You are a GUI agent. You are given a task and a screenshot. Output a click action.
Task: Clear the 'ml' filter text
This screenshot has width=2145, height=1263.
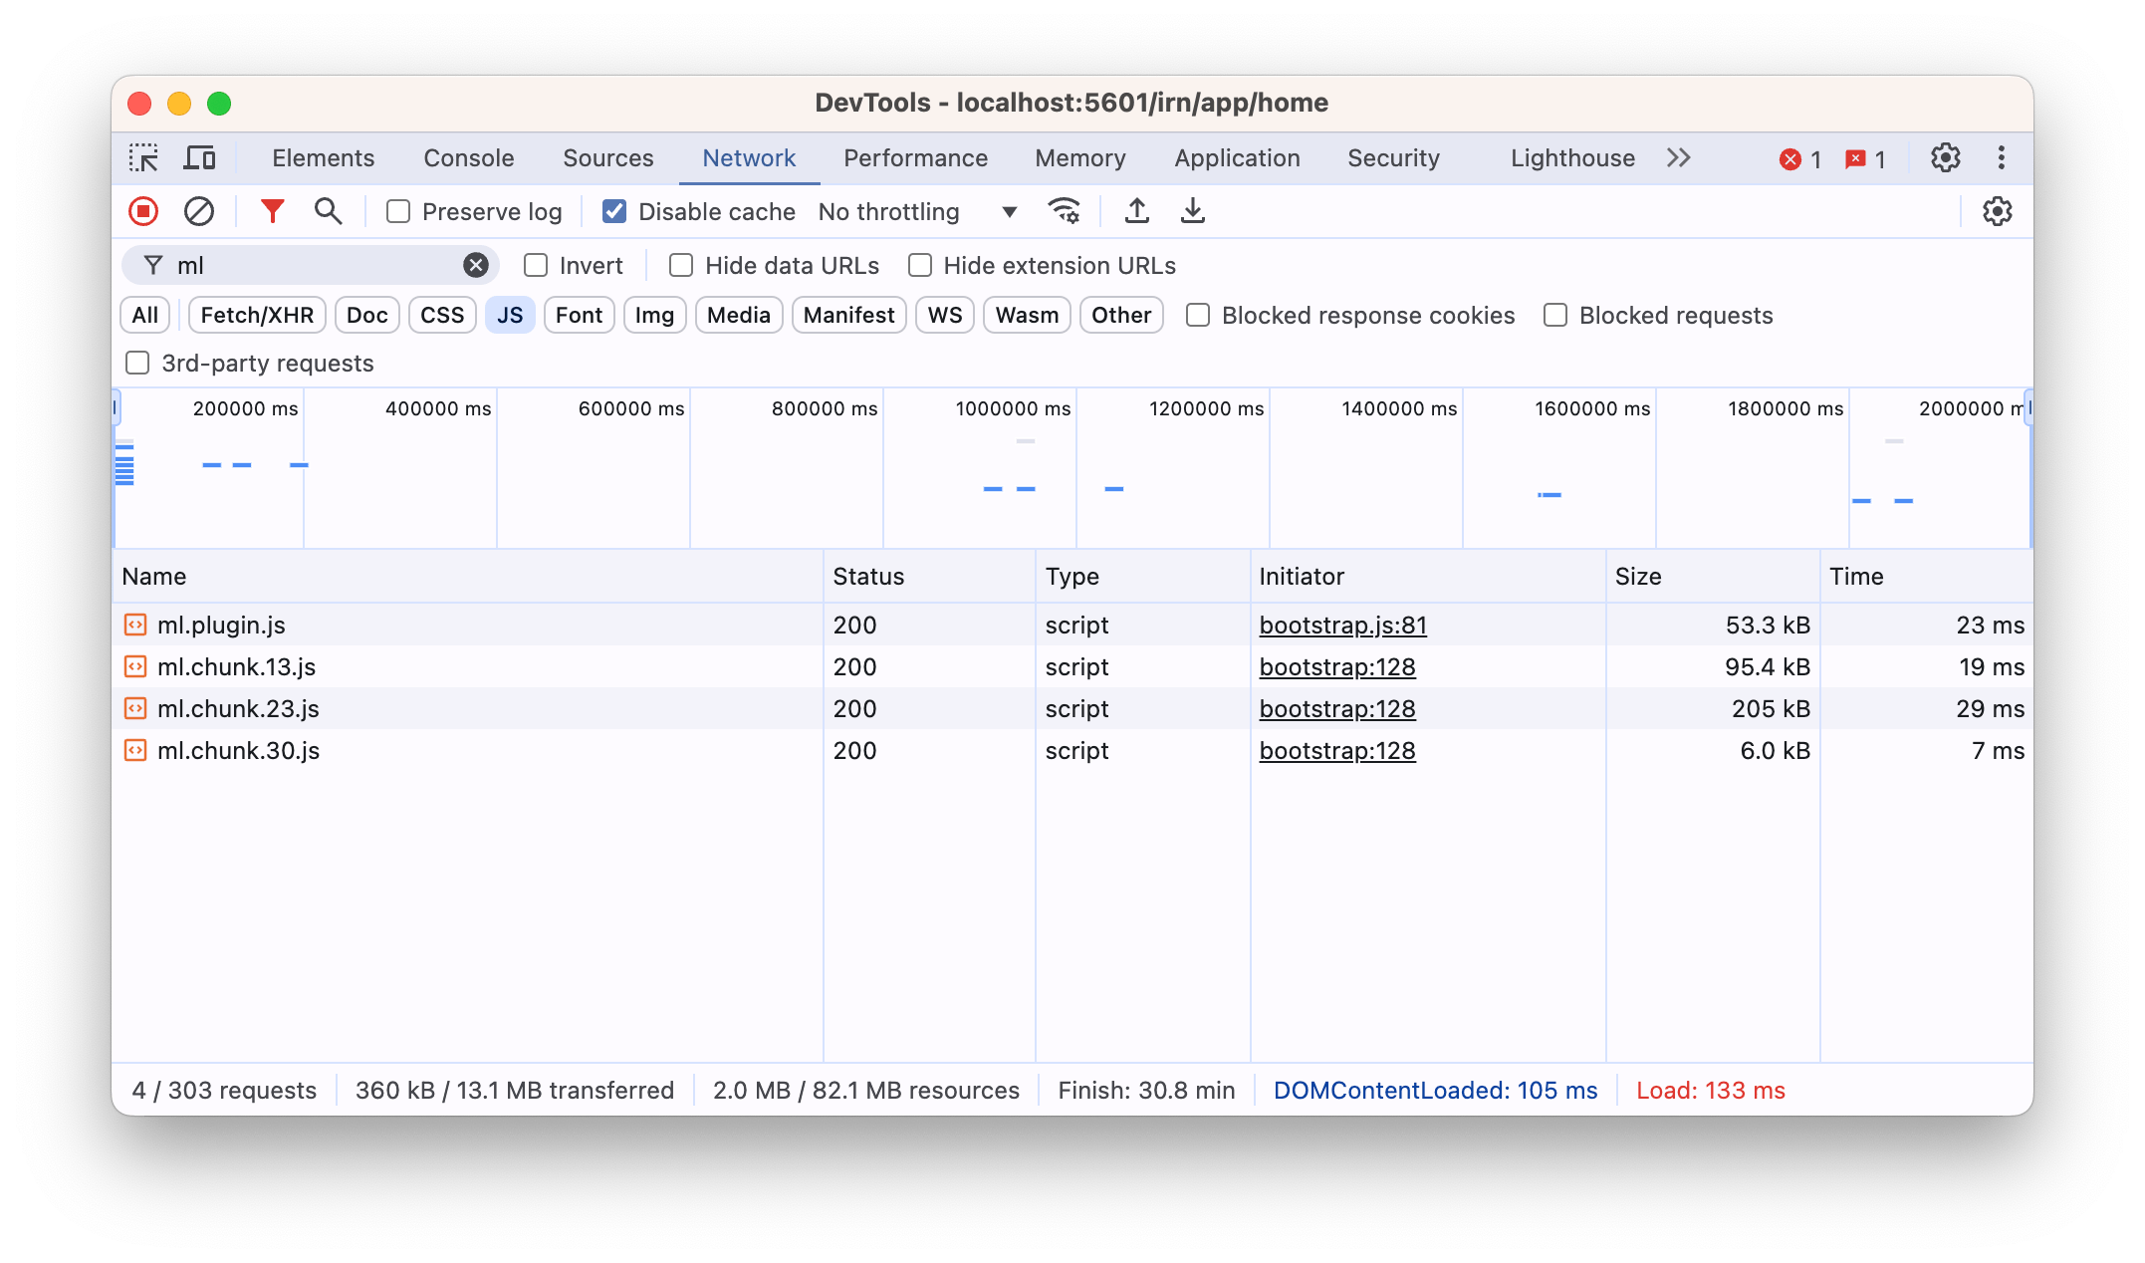tap(476, 265)
